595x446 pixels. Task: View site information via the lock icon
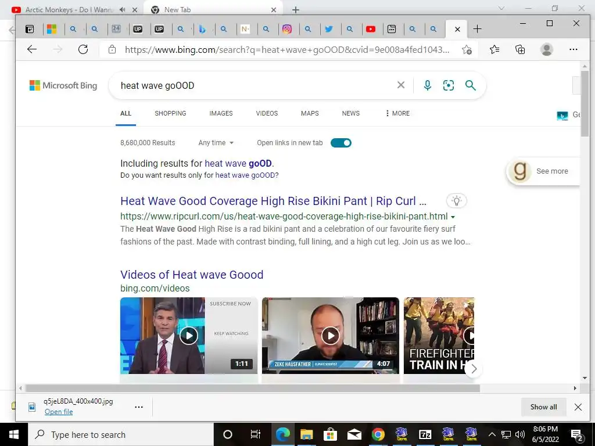pos(112,49)
